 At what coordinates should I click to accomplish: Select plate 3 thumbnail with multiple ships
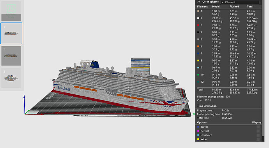11,78
